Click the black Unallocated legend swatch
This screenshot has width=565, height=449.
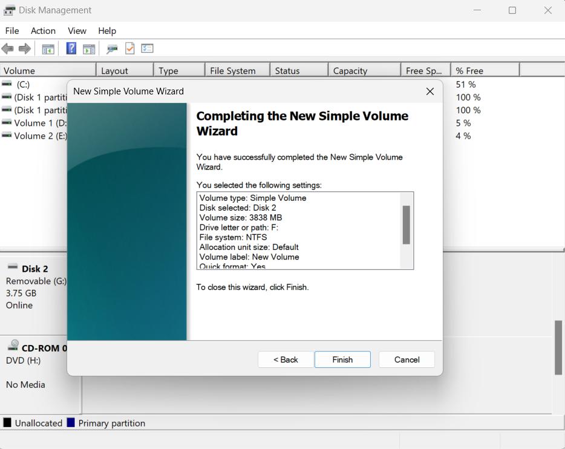pyautogui.click(x=7, y=423)
